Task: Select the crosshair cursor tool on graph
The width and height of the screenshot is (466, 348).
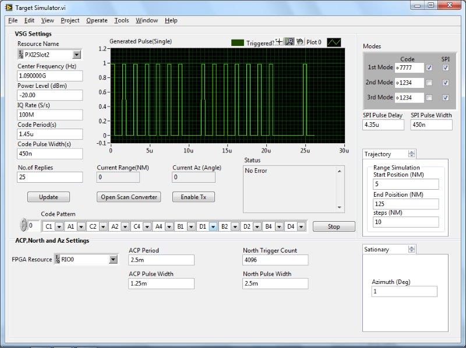Action: point(279,42)
